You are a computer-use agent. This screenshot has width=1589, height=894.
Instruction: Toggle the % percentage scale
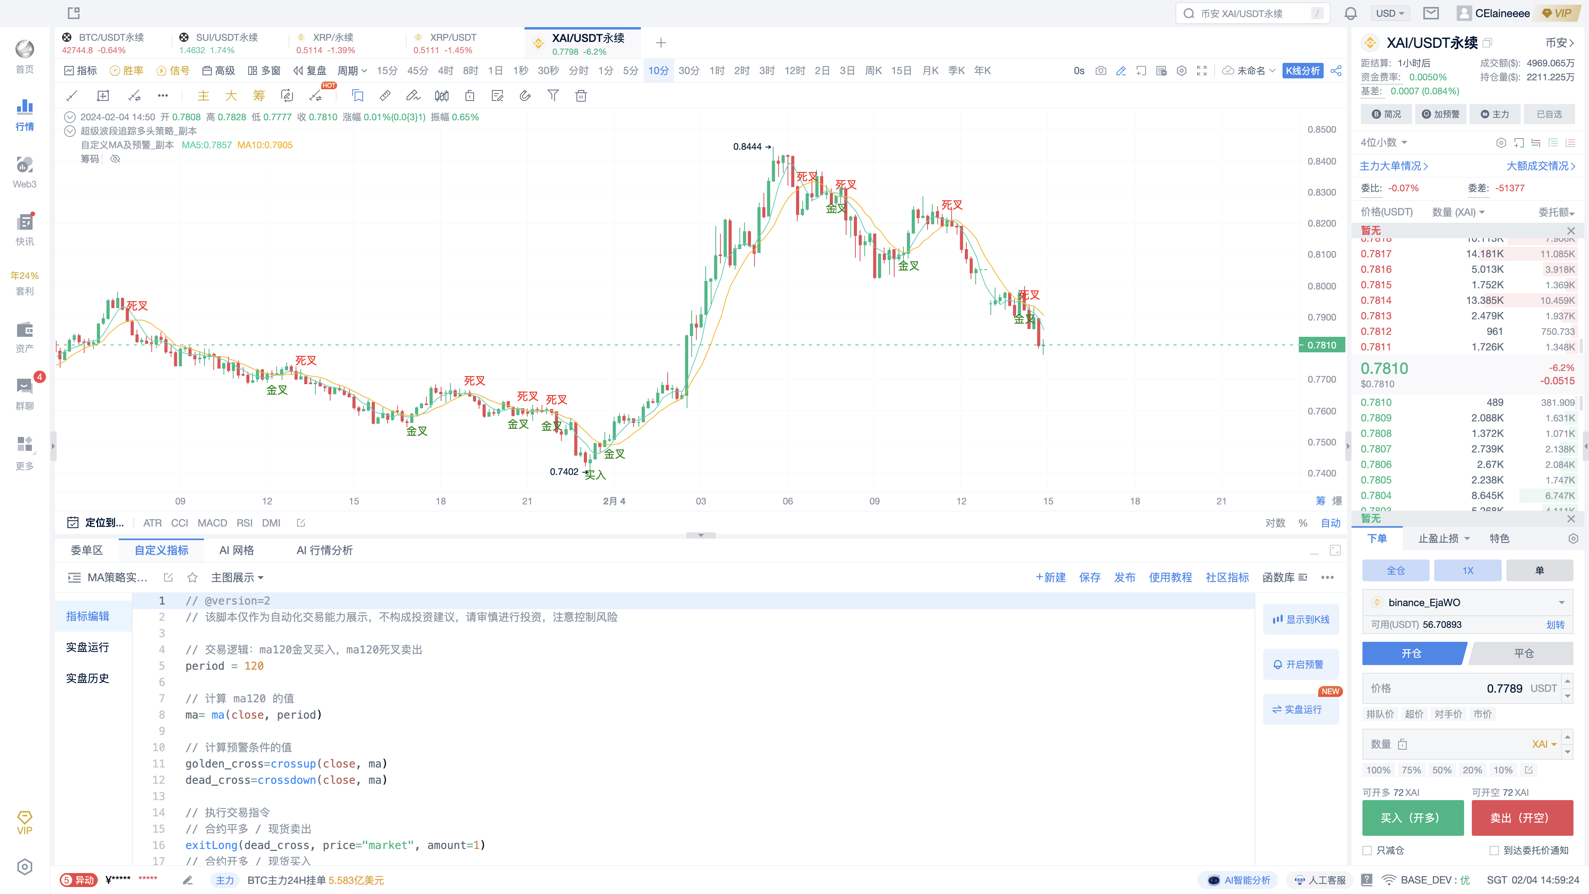[x=1303, y=523]
